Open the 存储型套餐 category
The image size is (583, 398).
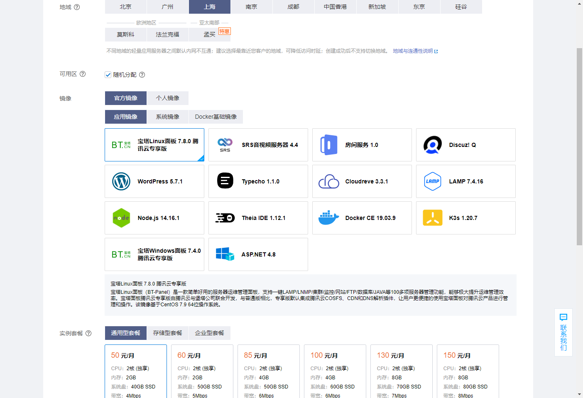click(168, 333)
